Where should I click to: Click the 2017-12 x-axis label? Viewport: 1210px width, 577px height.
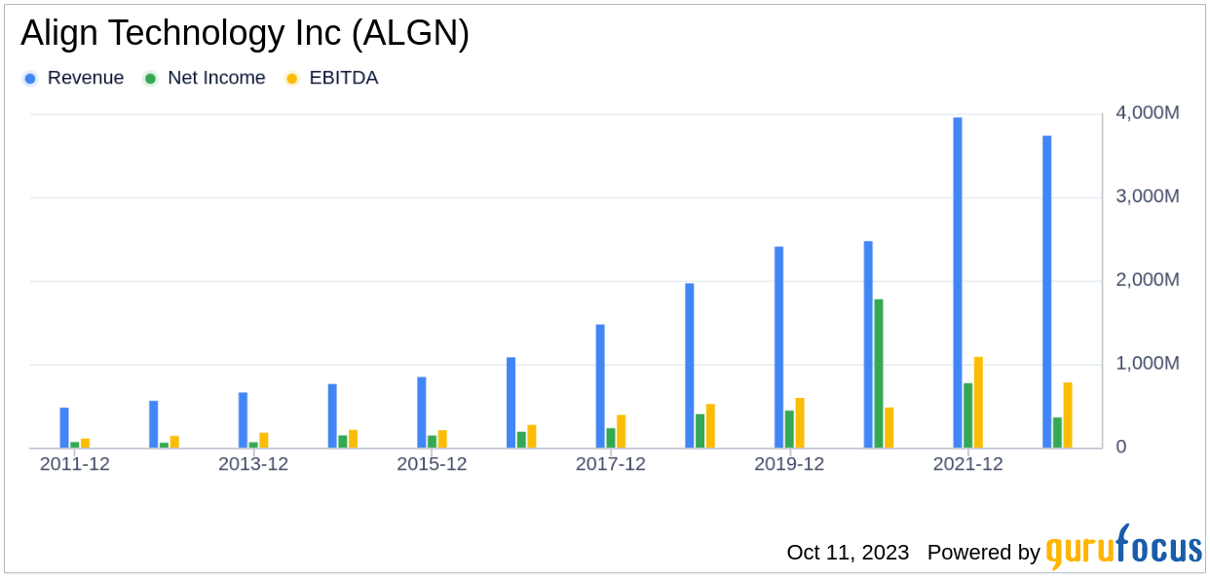pos(611,465)
